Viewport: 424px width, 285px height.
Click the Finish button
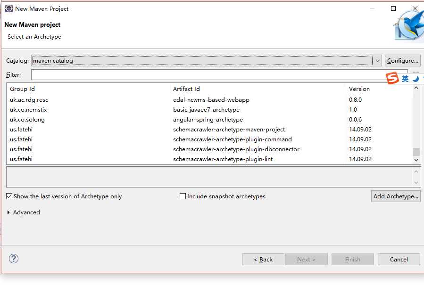coord(353,260)
